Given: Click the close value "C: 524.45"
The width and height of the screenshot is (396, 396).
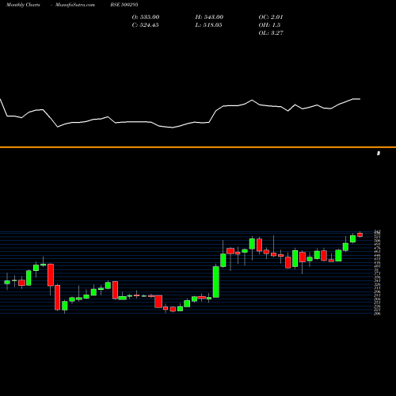Looking at the screenshot, I should 145,25.
